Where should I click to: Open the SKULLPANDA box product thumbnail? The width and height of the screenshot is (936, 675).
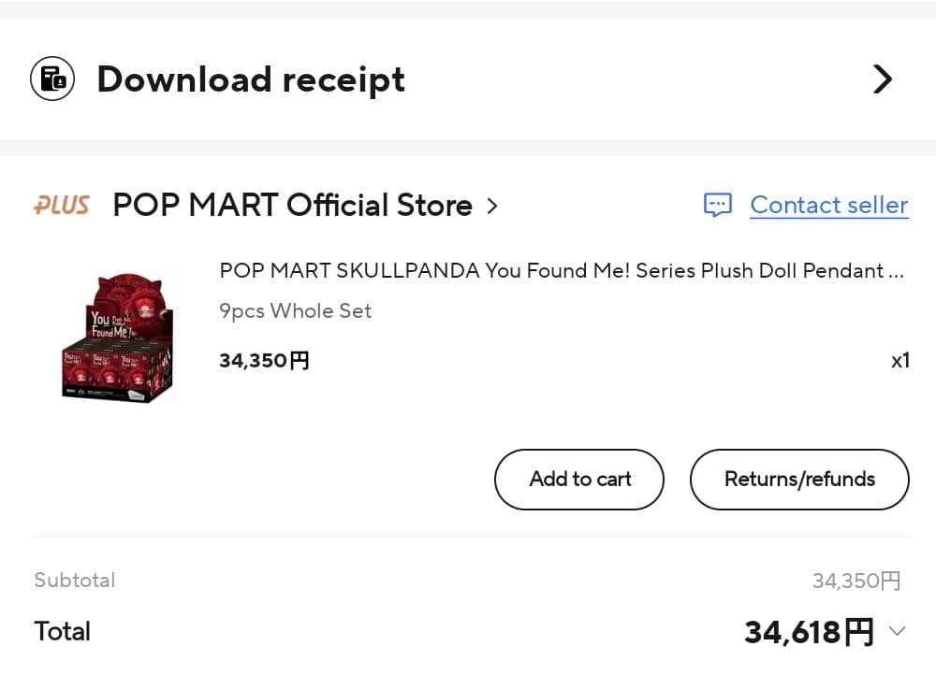click(x=118, y=338)
